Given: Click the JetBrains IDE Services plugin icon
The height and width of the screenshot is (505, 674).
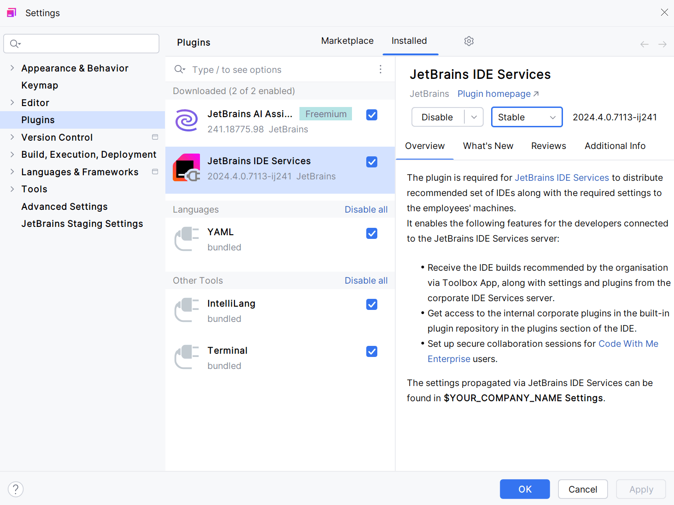Looking at the screenshot, I should pyautogui.click(x=186, y=167).
